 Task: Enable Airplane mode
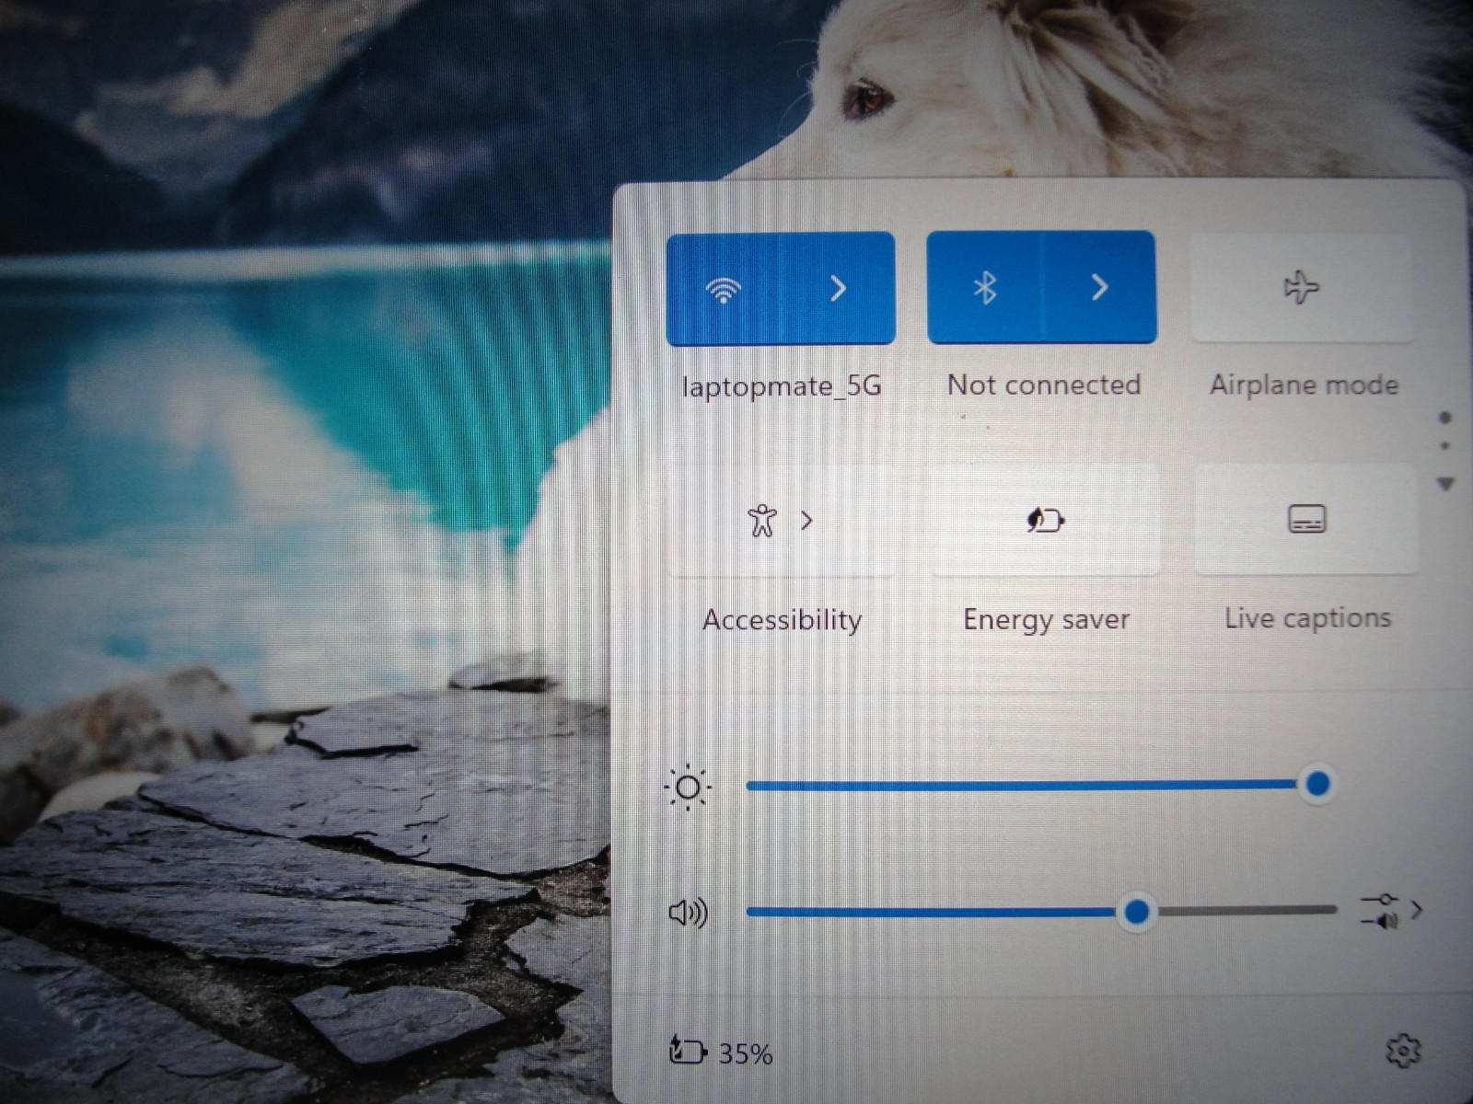pyautogui.click(x=1301, y=288)
